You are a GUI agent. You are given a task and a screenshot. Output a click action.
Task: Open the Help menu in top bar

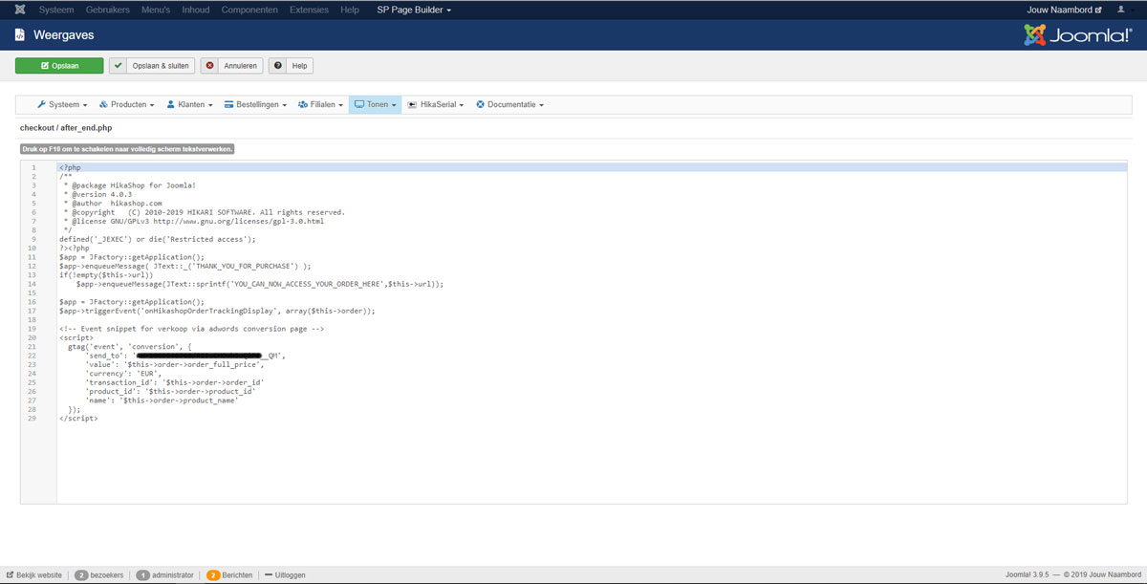coord(350,10)
